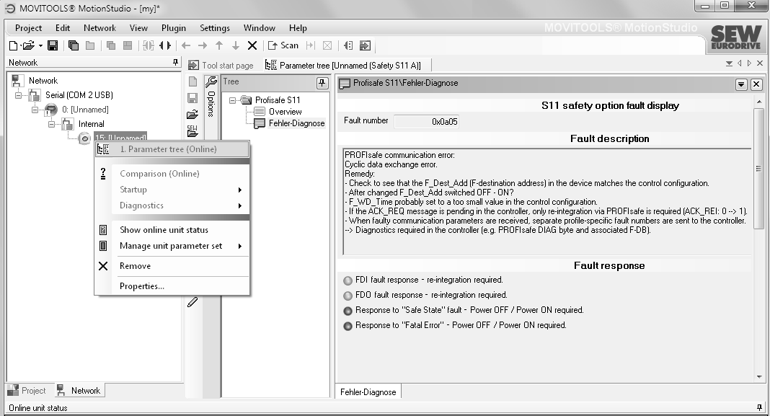Open the Plugin menu
The image size is (770, 416).
[173, 28]
